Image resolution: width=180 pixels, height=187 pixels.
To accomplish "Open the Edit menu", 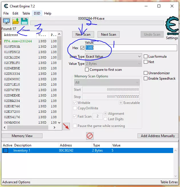I will (15, 13).
